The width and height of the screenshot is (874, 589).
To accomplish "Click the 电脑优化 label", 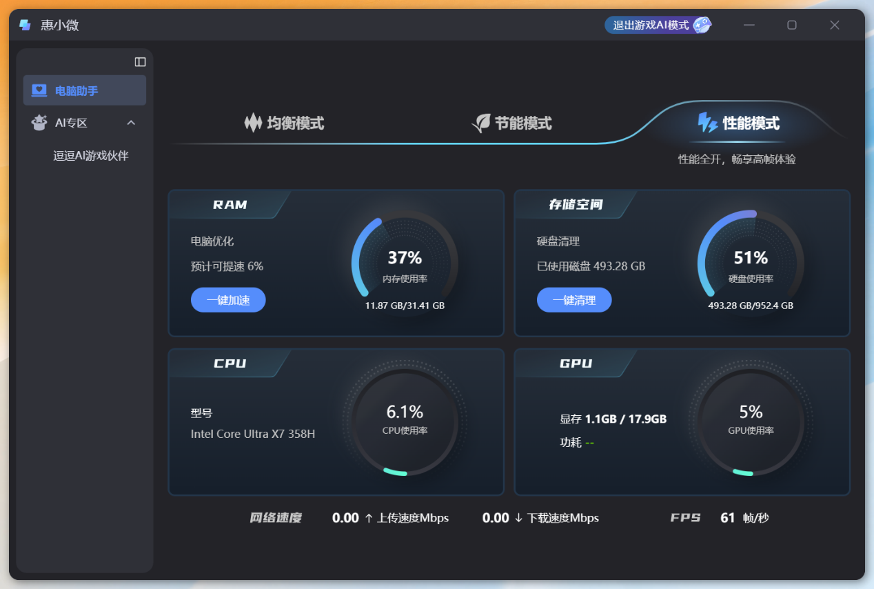I will [212, 241].
